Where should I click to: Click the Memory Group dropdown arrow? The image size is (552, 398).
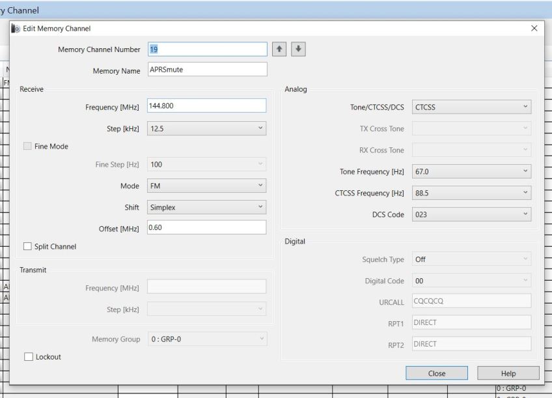pos(261,339)
